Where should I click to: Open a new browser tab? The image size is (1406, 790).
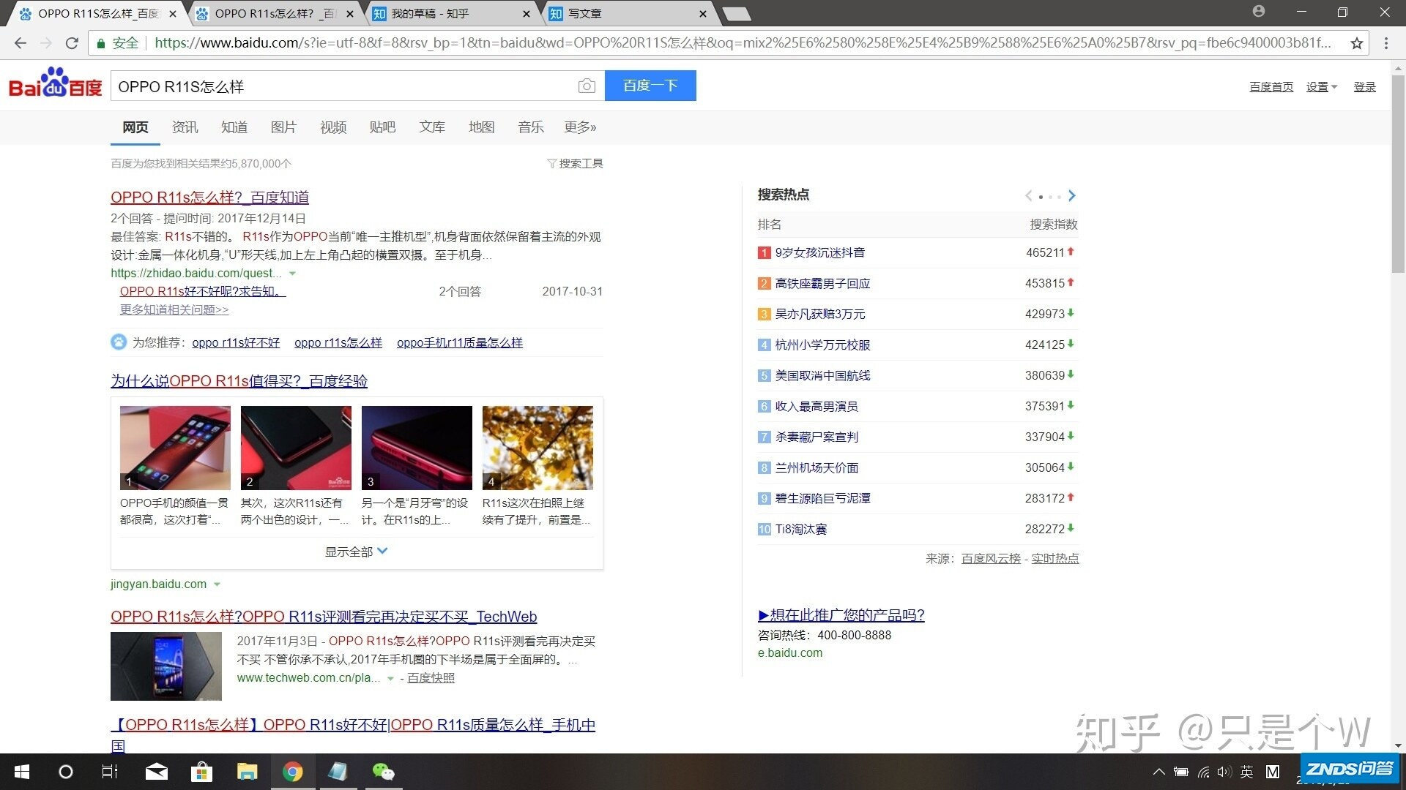[x=736, y=14]
